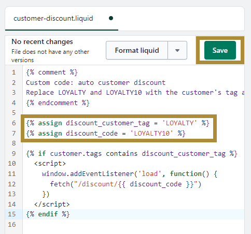
Task: Click line number 8 in the gutter
Action: pos(13,143)
